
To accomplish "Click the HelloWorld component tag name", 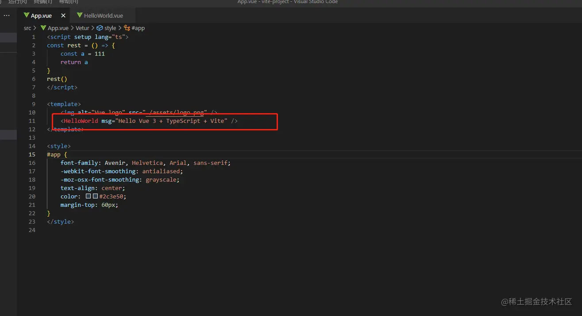I will point(81,121).
